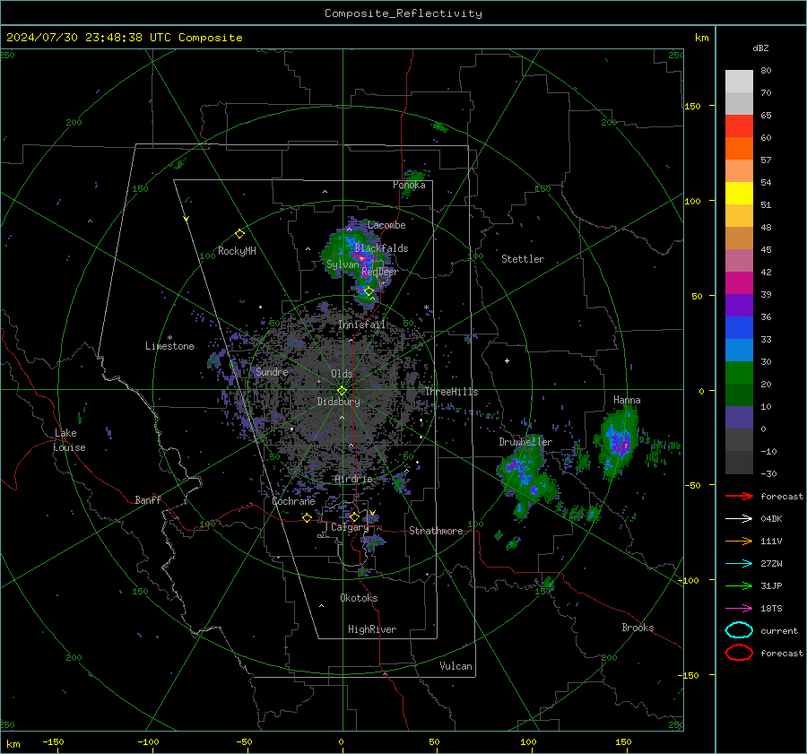The height and width of the screenshot is (754, 807).
Task: Click the green 31JP arrow icon
Action: [739, 585]
